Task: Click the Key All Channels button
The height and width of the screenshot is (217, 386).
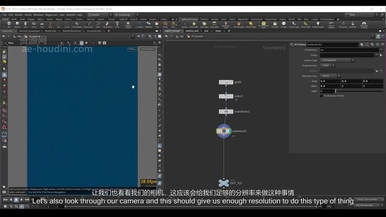Action: click(368, 205)
